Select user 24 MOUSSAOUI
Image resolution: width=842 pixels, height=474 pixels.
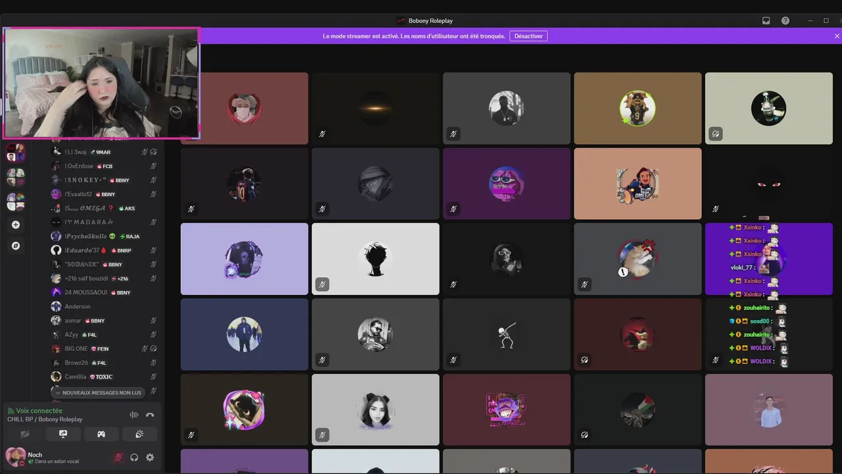point(104,292)
